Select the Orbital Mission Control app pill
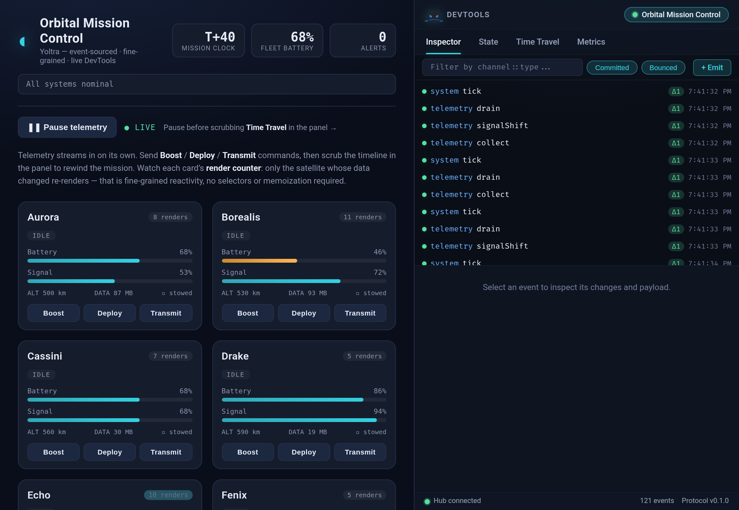This screenshot has width=739, height=510. [676, 15]
